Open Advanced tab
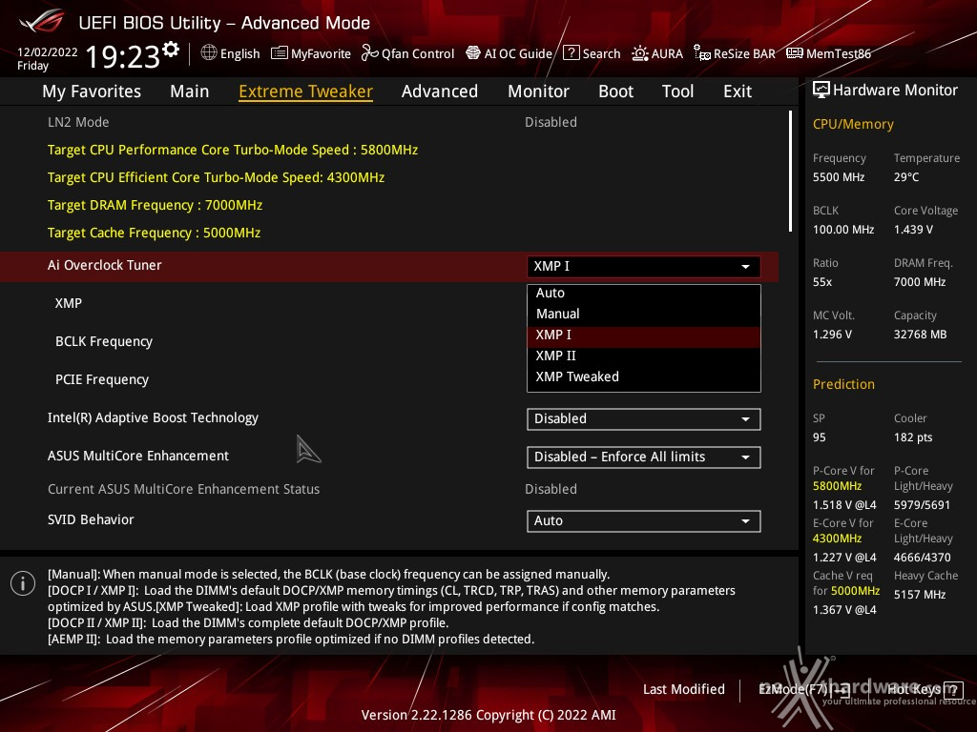 (x=440, y=91)
